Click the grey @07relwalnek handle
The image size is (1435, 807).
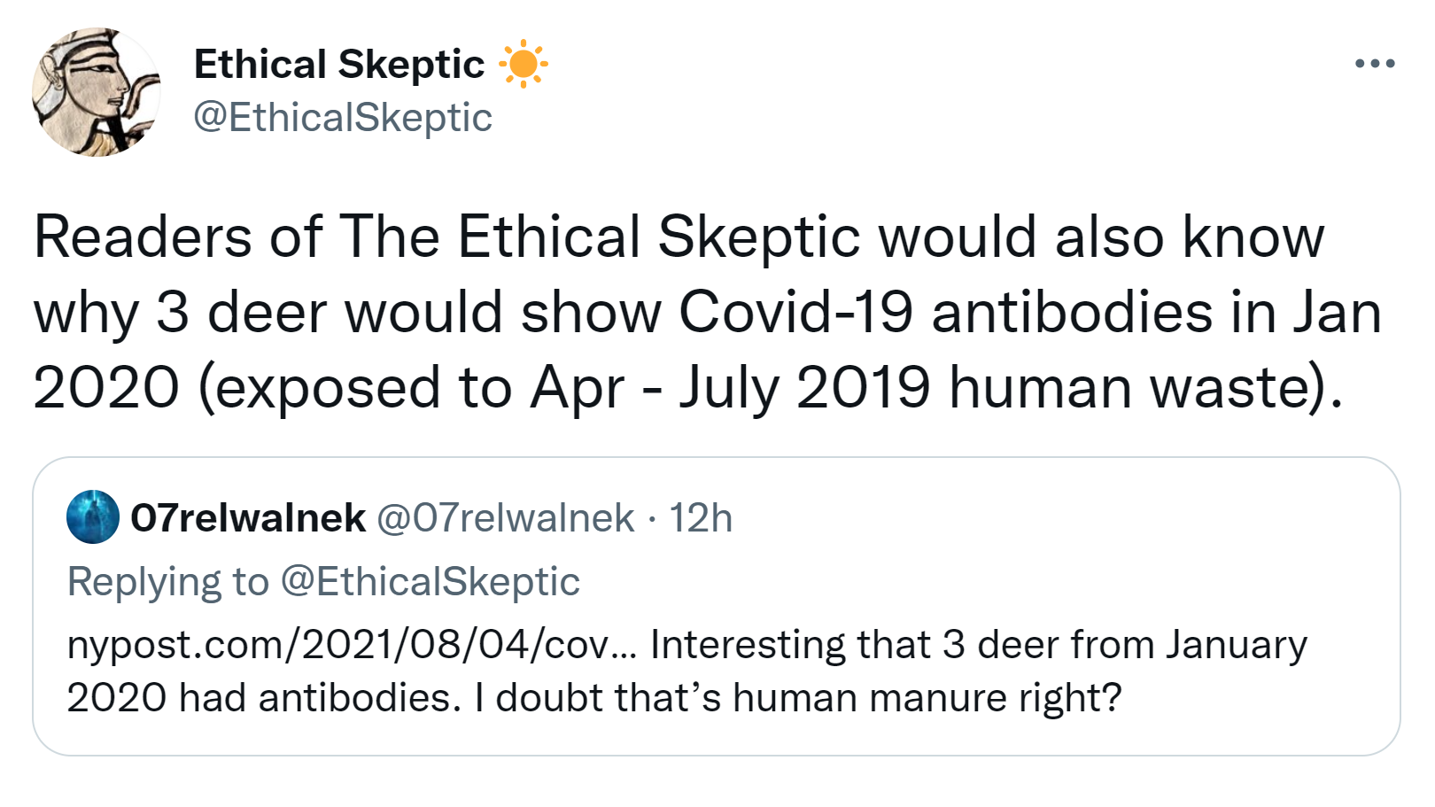point(505,518)
